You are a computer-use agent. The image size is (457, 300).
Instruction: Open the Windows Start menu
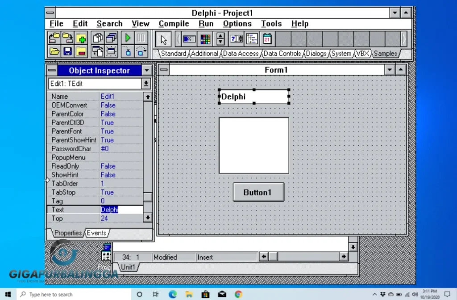(7, 294)
